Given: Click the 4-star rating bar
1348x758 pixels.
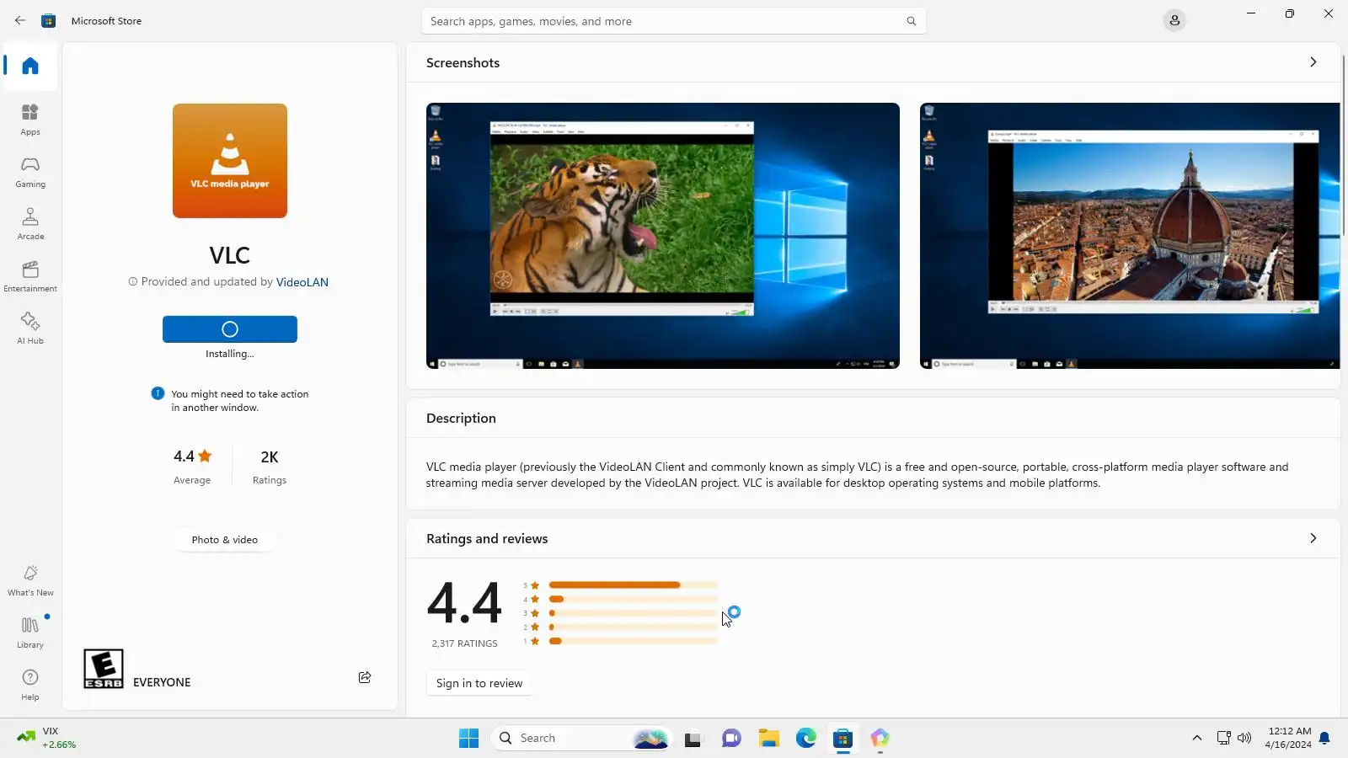Looking at the screenshot, I should tap(634, 600).
